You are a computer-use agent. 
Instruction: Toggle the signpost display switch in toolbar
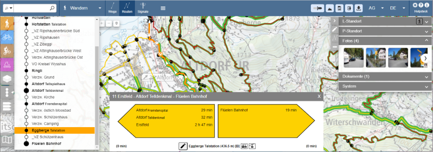[x=318, y=8]
